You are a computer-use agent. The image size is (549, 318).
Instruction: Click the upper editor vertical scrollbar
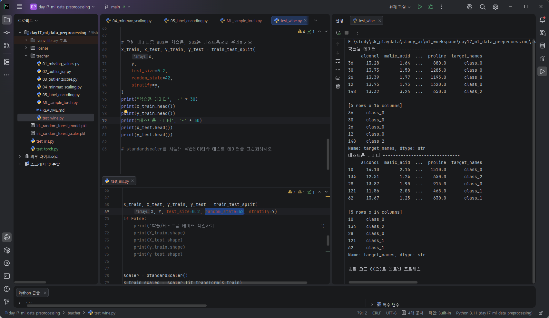(x=328, y=154)
